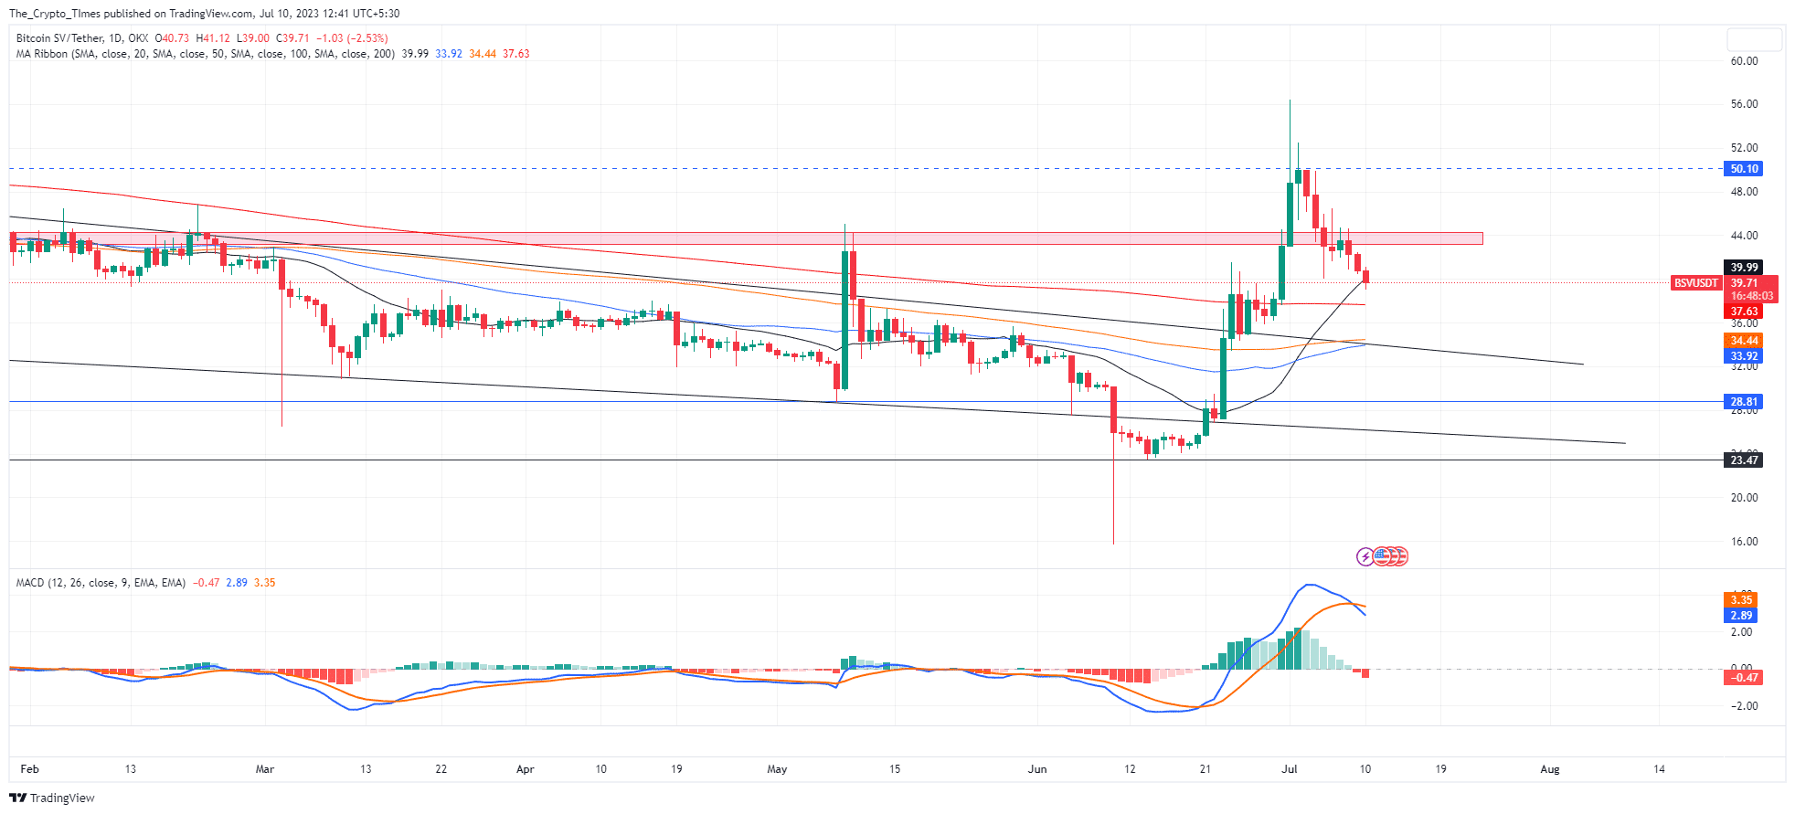Click the 48.00 tick on the price scale
This screenshot has width=1795, height=814.
[x=1744, y=192]
